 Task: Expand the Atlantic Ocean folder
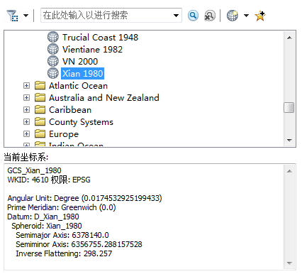(x=26, y=85)
